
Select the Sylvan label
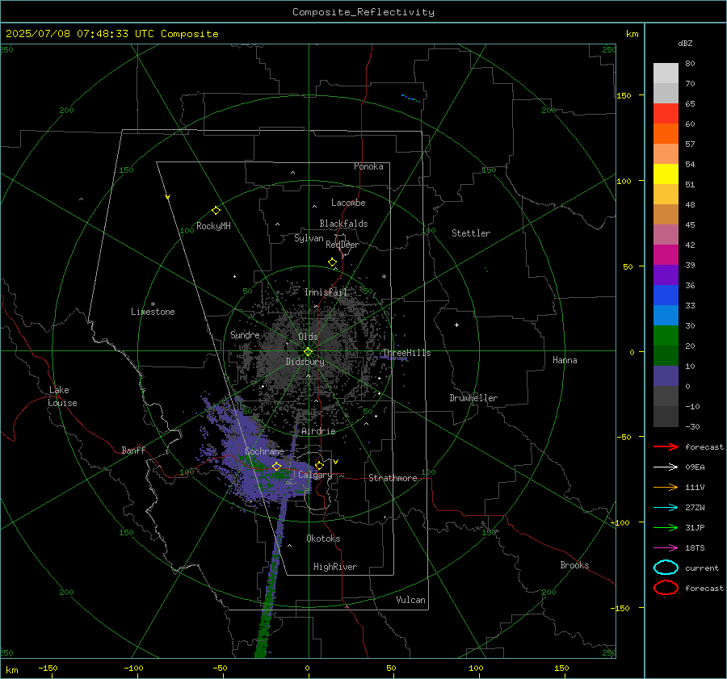pos(309,238)
